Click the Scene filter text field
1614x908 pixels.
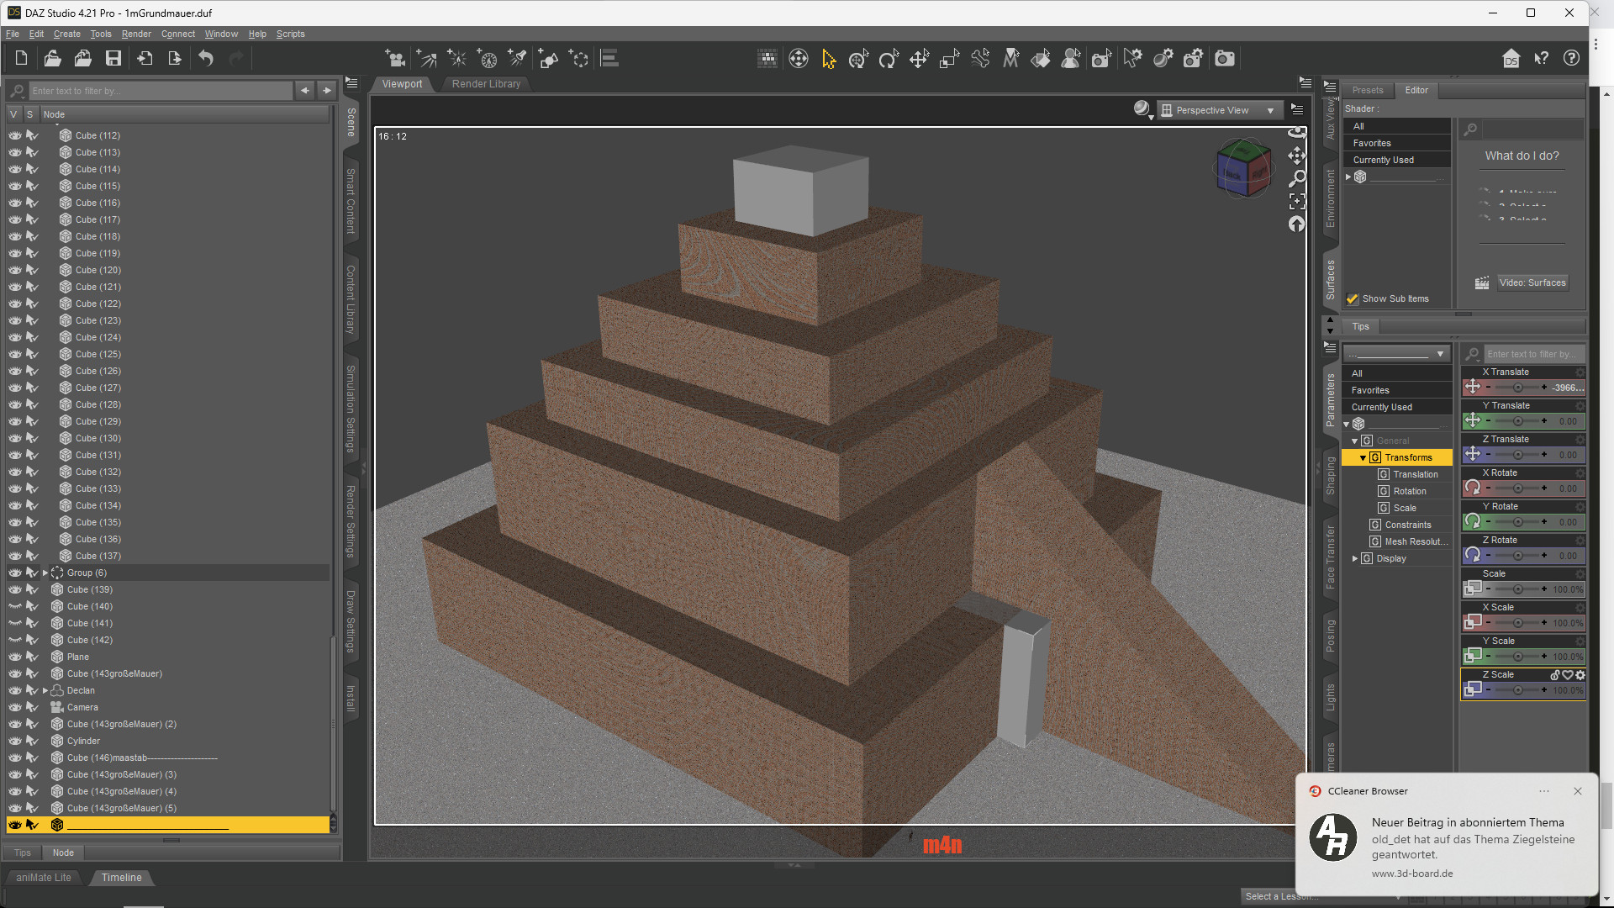pos(160,91)
